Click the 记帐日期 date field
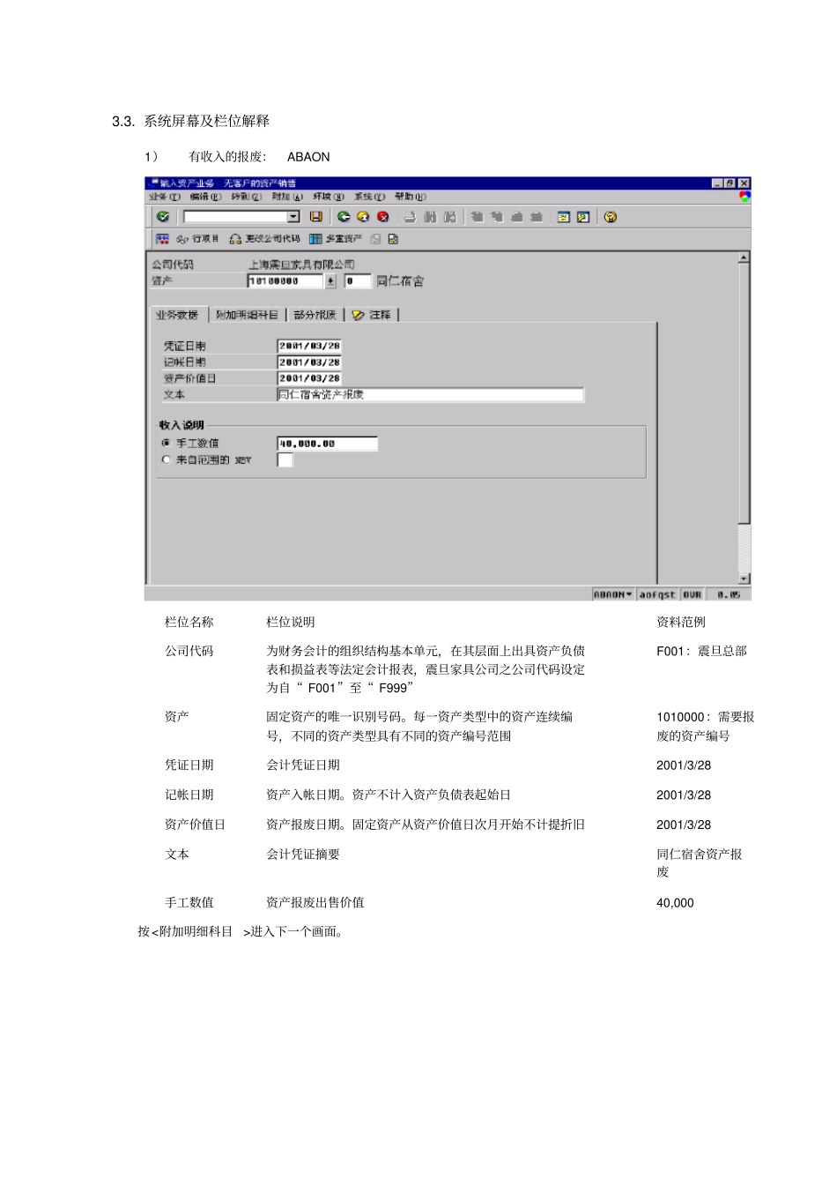837x1187 pixels. 309,362
